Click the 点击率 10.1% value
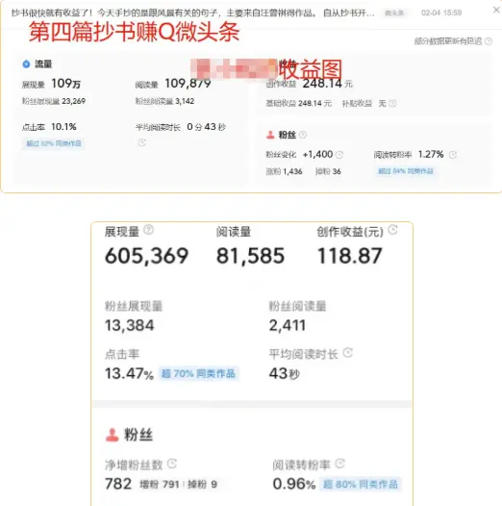This screenshot has height=506, width=502. [63, 127]
